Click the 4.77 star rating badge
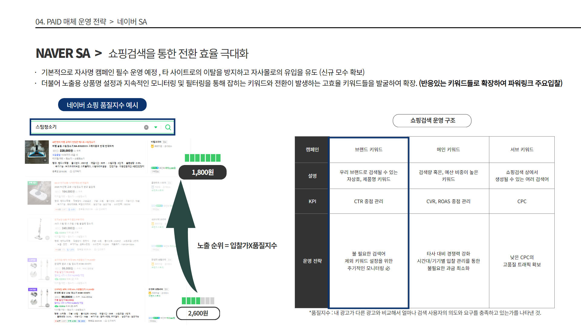This screenshot has height=327, width=581. tap(60, 321)
